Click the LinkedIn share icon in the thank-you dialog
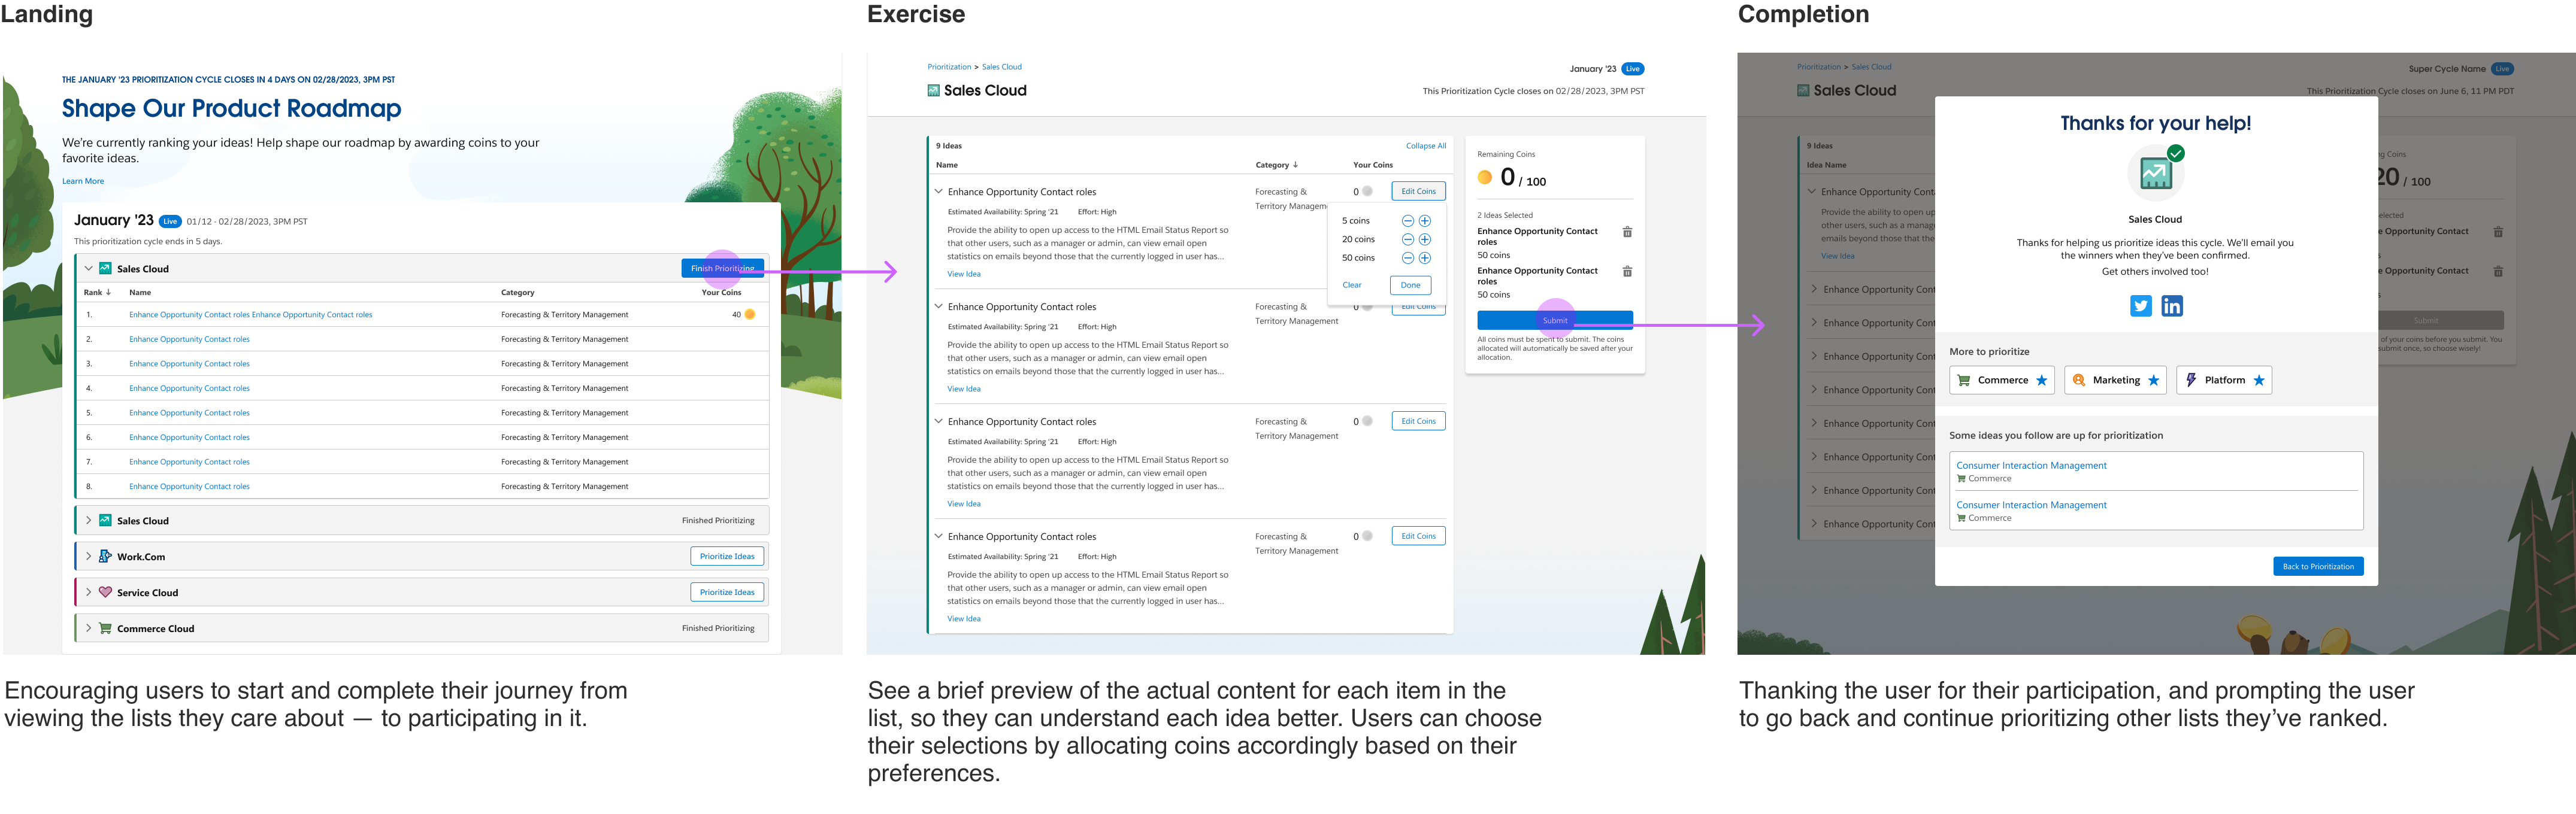2576x814 pixels. (x=2172, y=306)
